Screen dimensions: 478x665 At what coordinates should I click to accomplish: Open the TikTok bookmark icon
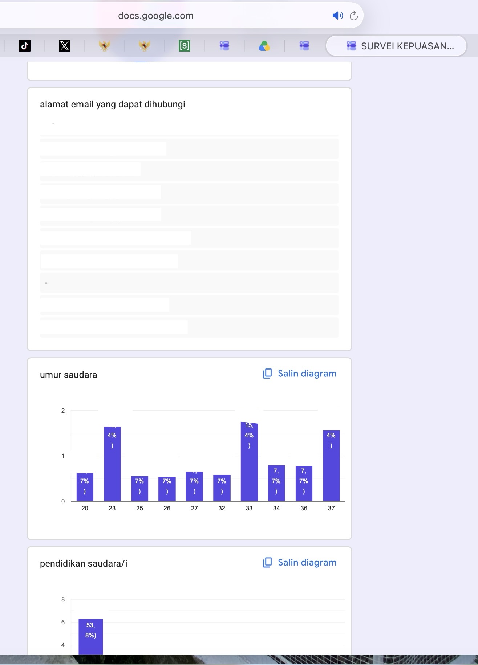[x=25, y=46]
